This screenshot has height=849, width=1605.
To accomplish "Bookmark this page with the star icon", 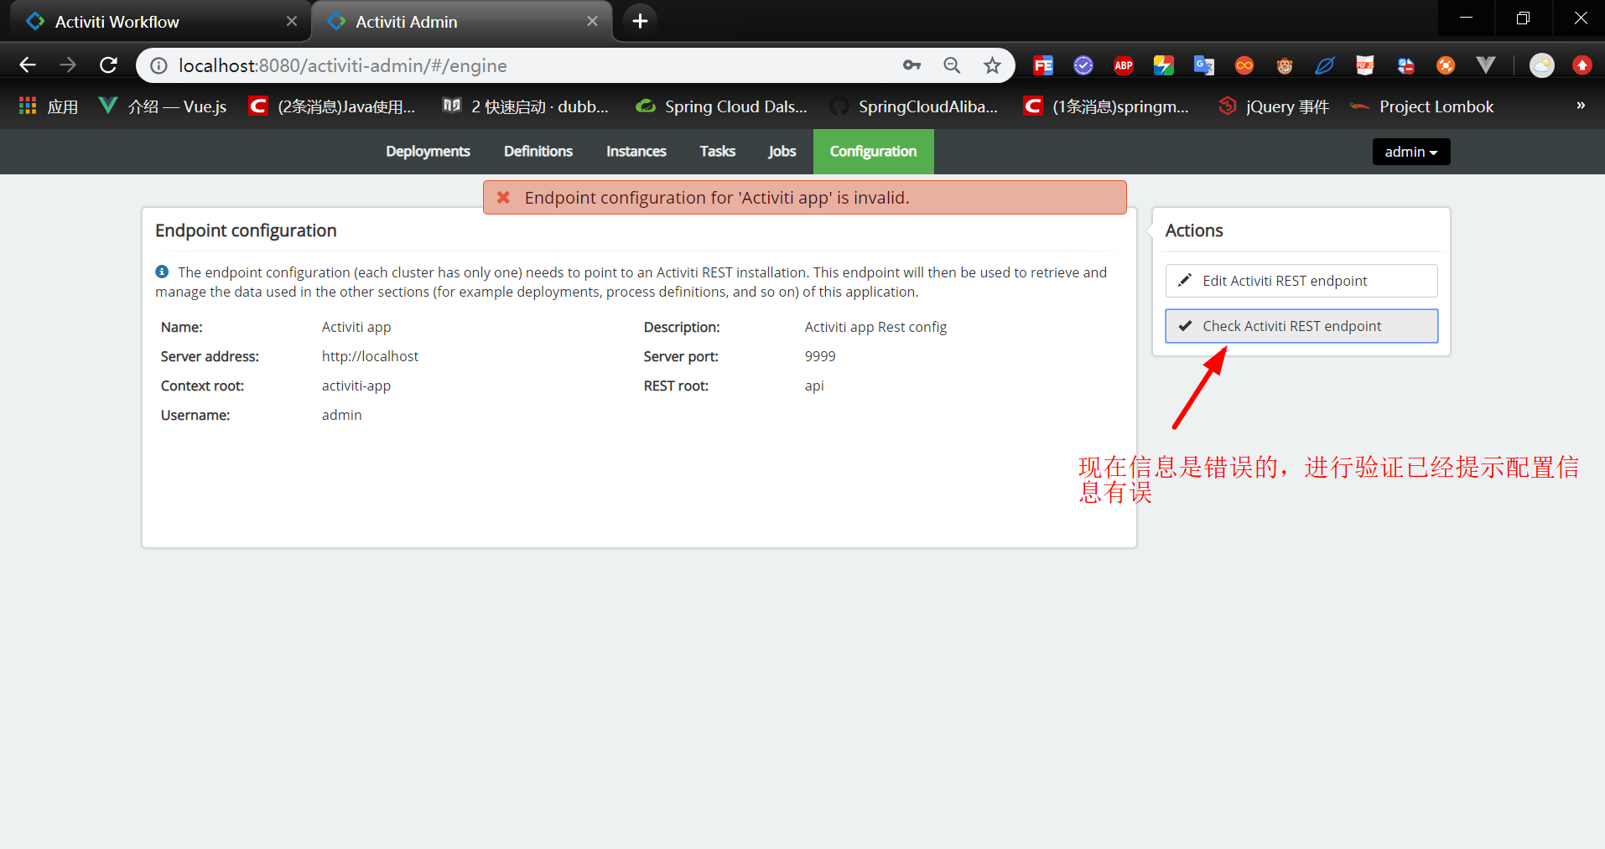I will (992, 65).
